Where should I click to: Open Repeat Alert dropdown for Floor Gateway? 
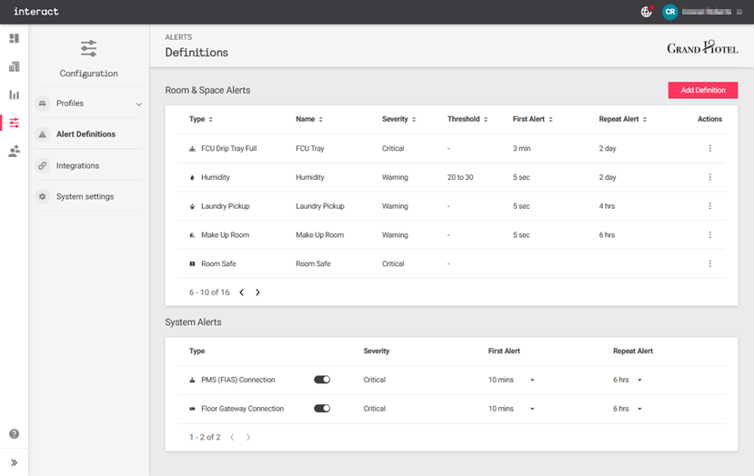coord(628,409)
